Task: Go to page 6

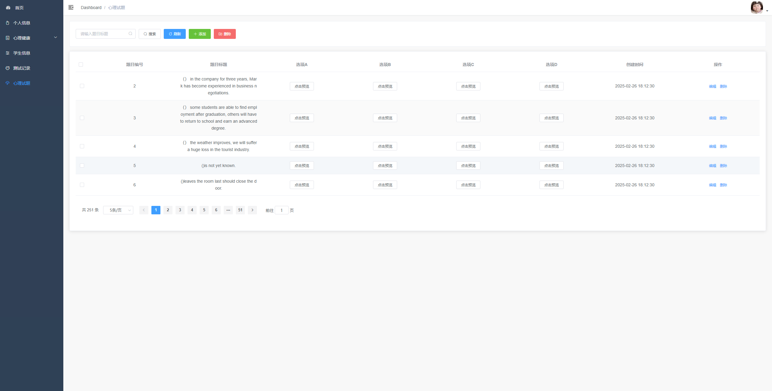Action: click(x=216, y=210)
